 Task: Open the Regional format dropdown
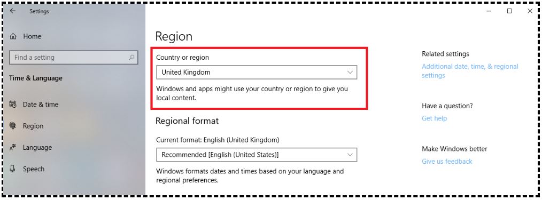point(257,155)
